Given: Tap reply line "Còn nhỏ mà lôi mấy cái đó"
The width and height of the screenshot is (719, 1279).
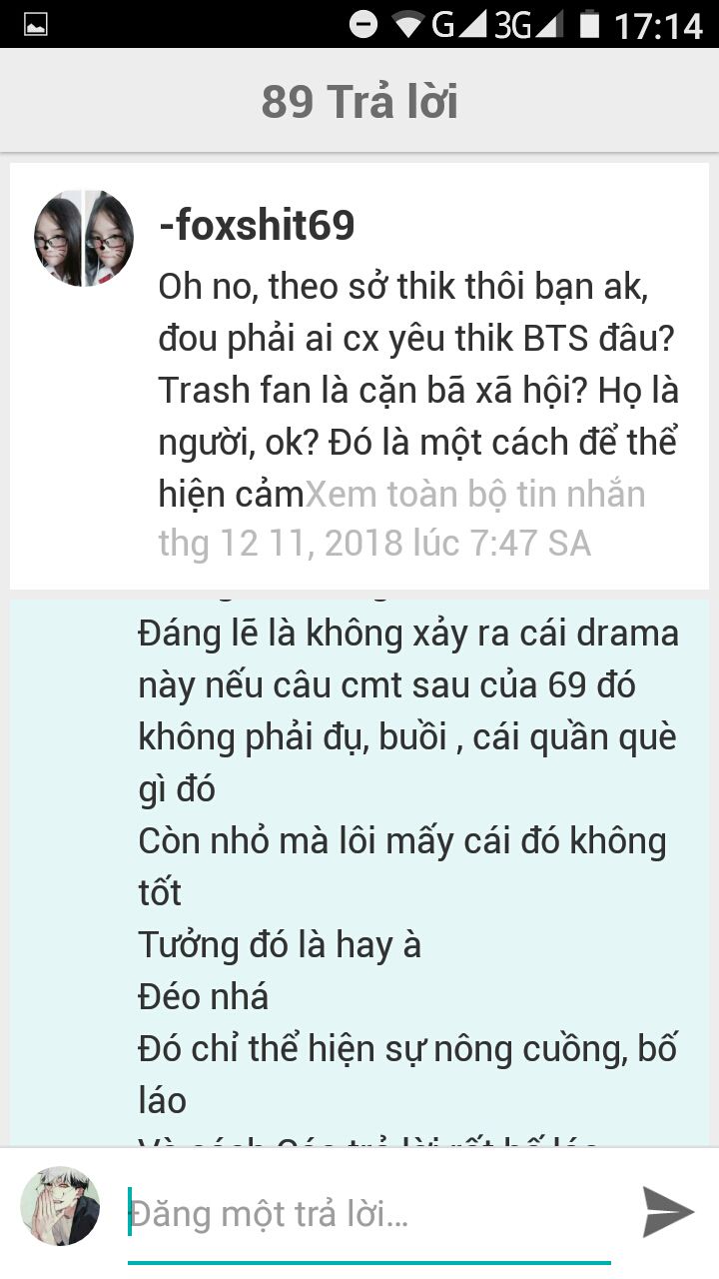Looking at the screenshot, I should (x=401, y=840).
